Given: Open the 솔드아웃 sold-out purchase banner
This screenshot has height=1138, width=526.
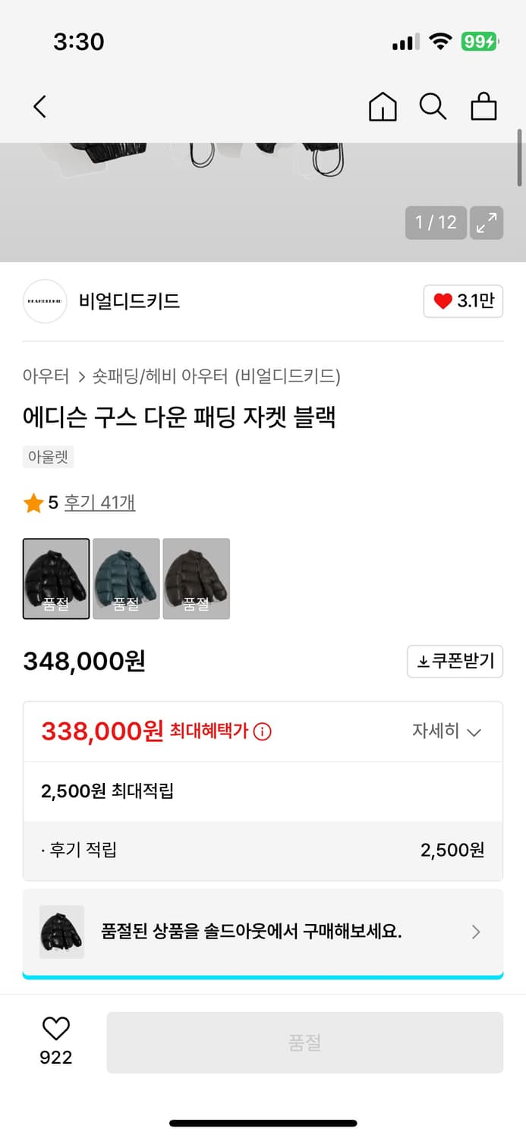Looking at the screenshot, I should (262, 932).
